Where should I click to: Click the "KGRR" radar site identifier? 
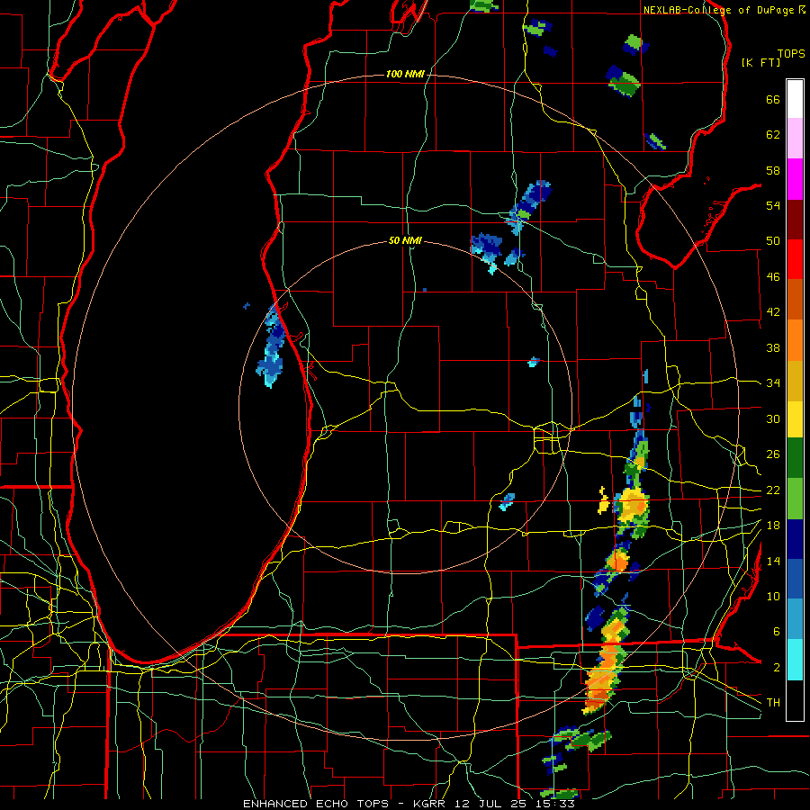pos(430,804)
